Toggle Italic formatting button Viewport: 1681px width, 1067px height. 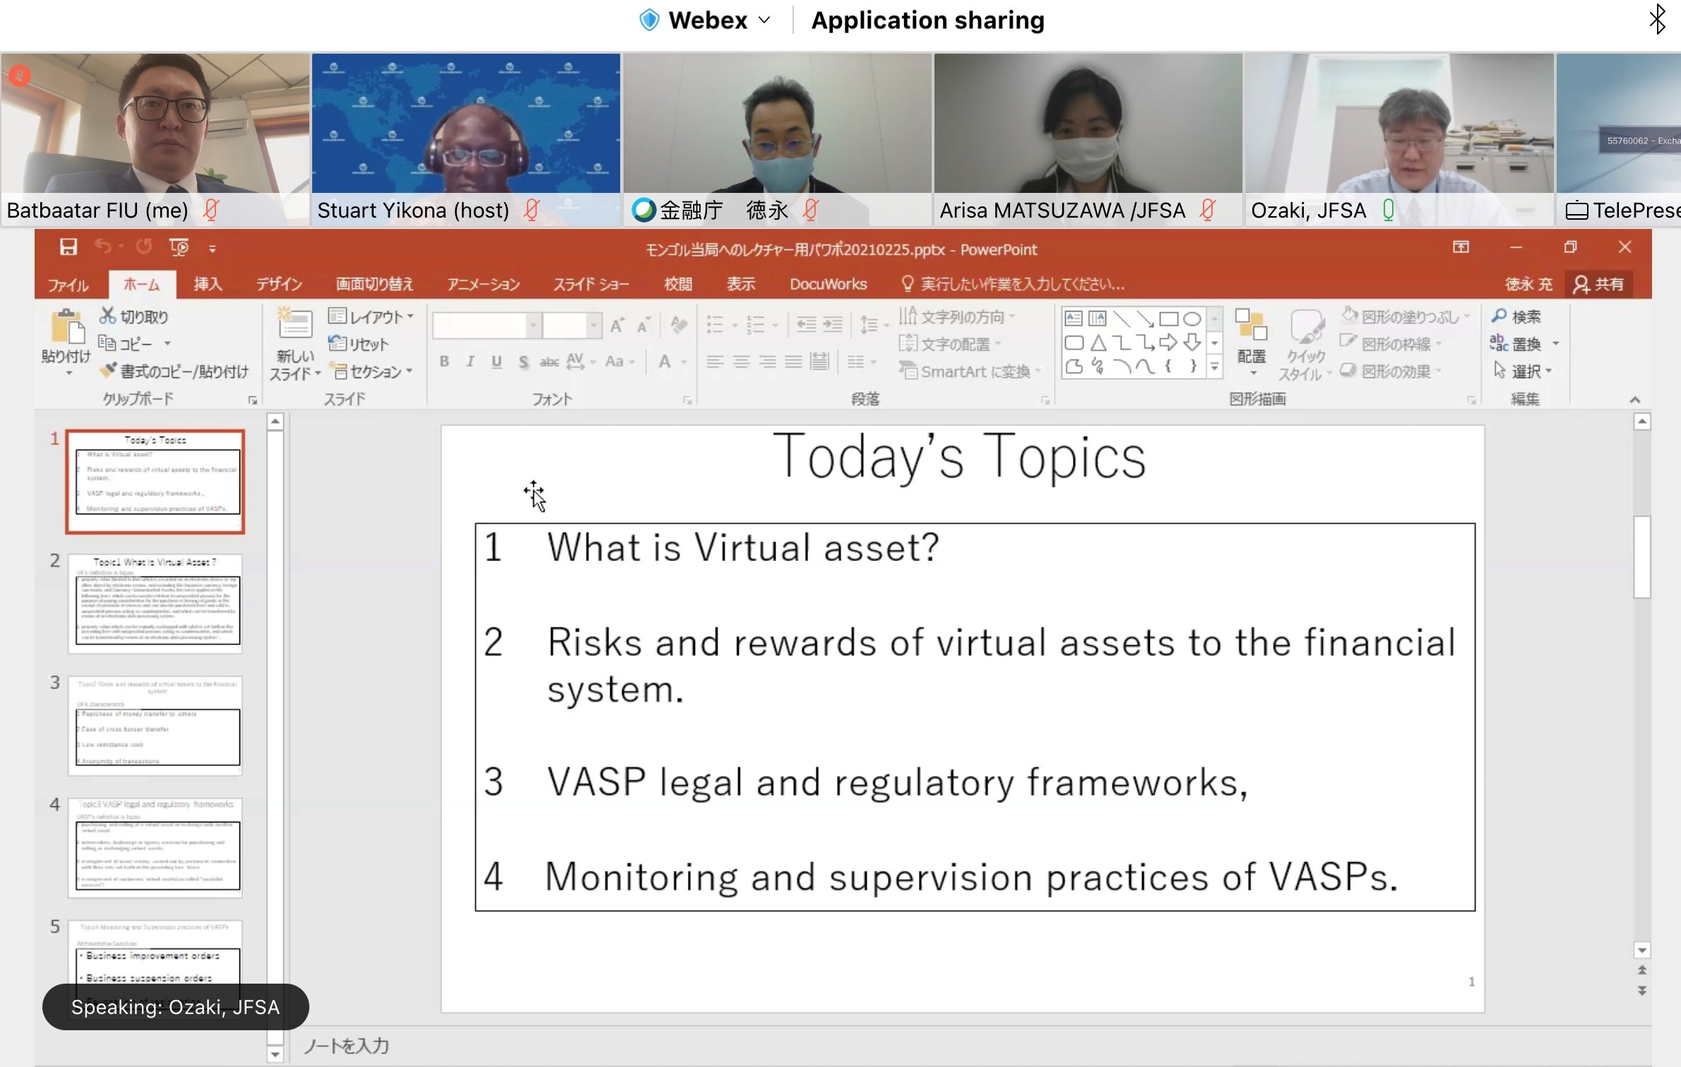click(470, 362)
